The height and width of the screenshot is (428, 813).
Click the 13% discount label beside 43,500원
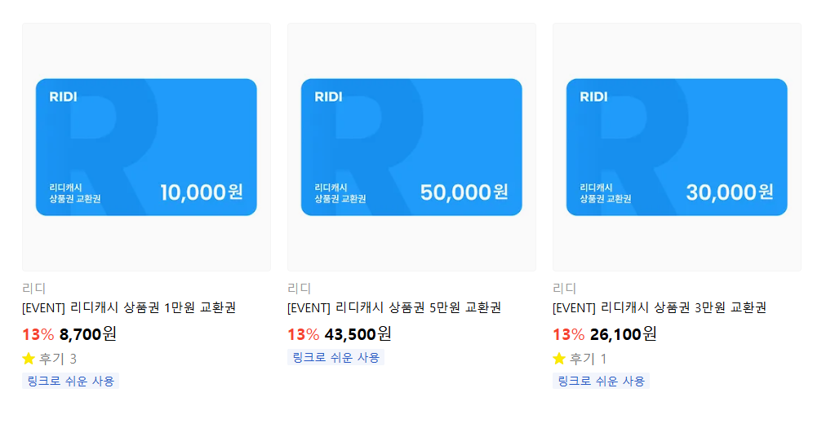point(303,334)
